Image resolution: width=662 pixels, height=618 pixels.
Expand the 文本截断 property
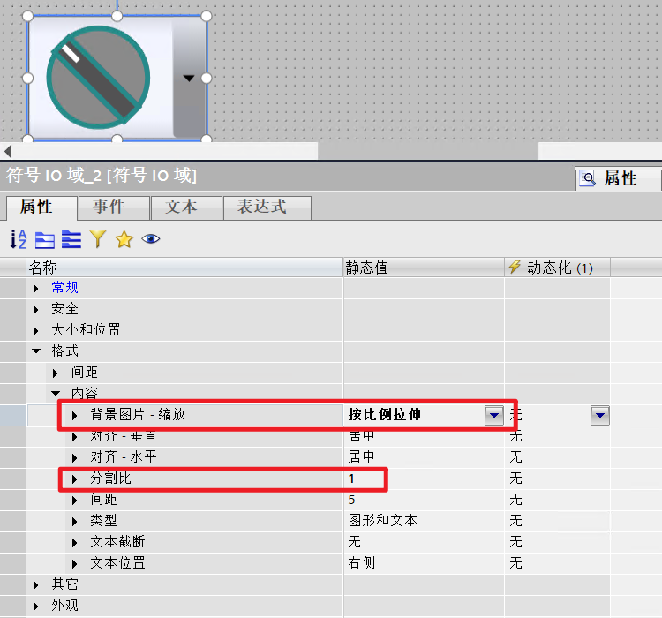75,543
